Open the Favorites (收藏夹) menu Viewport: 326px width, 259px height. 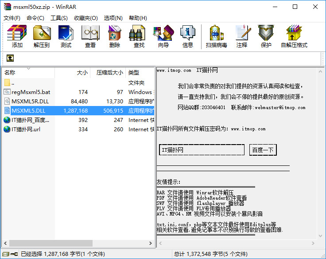(x=86, y=18)
